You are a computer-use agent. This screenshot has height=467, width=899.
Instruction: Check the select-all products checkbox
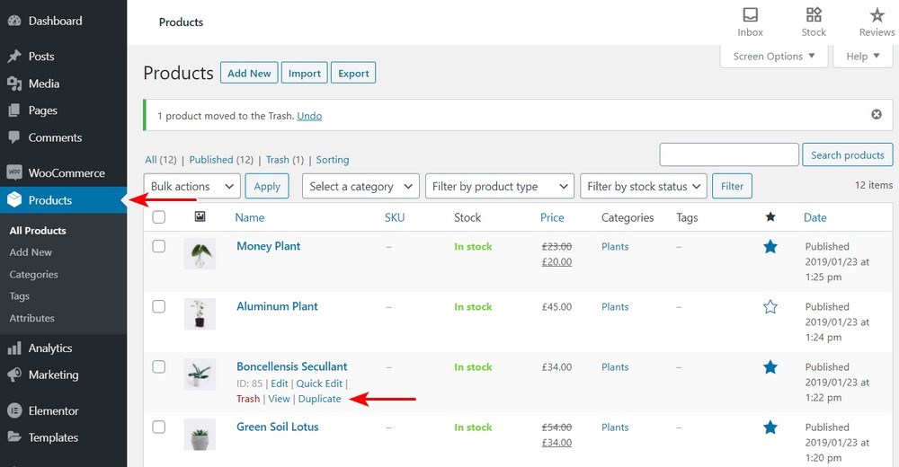159,216
